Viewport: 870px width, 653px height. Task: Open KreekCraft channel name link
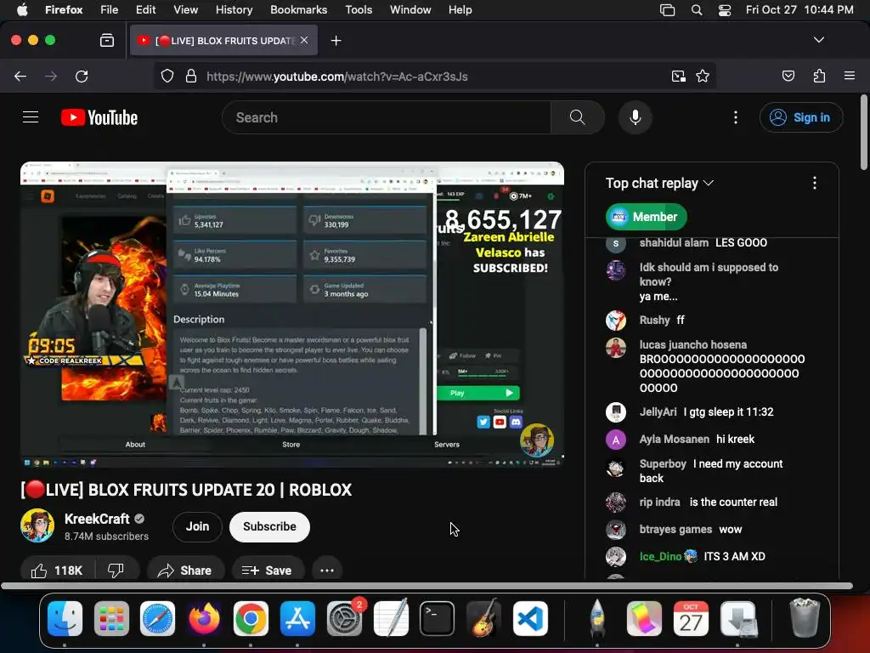(x=97, y=519)
